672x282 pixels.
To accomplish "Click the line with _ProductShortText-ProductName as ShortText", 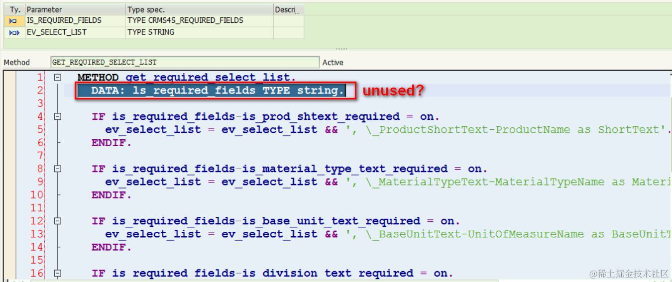I will coord(388,129).
